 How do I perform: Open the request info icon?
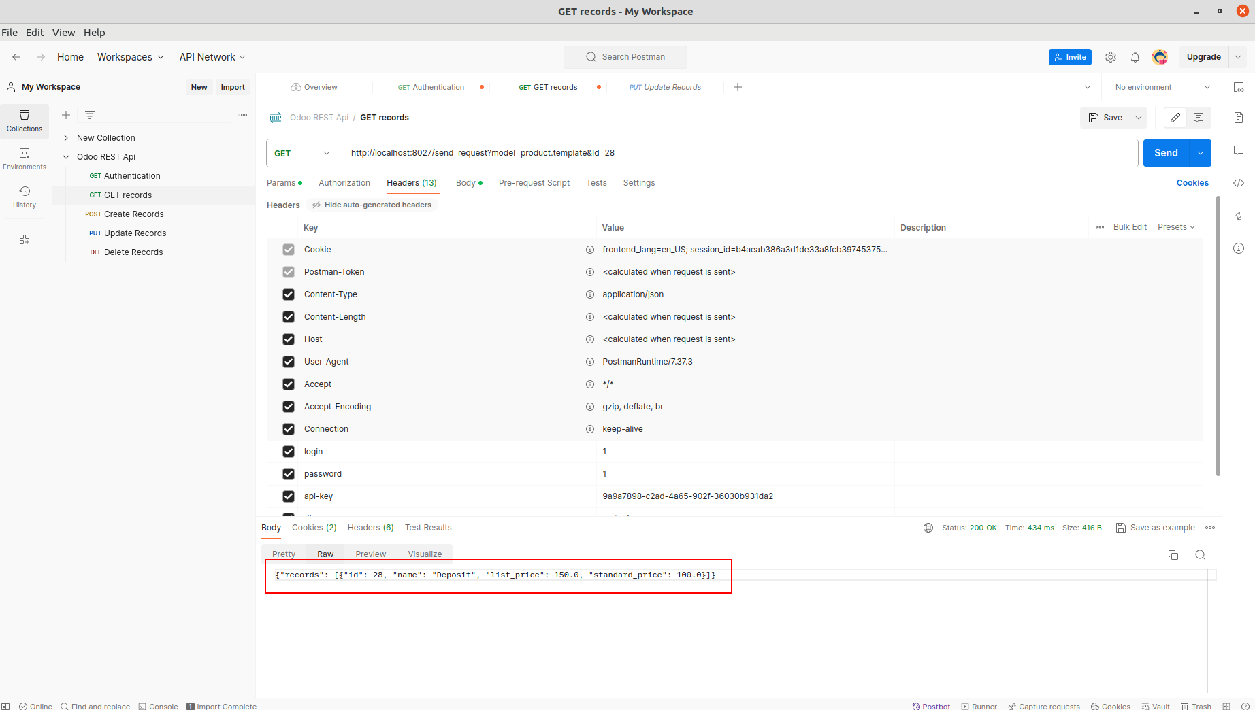pos(1239,248)
